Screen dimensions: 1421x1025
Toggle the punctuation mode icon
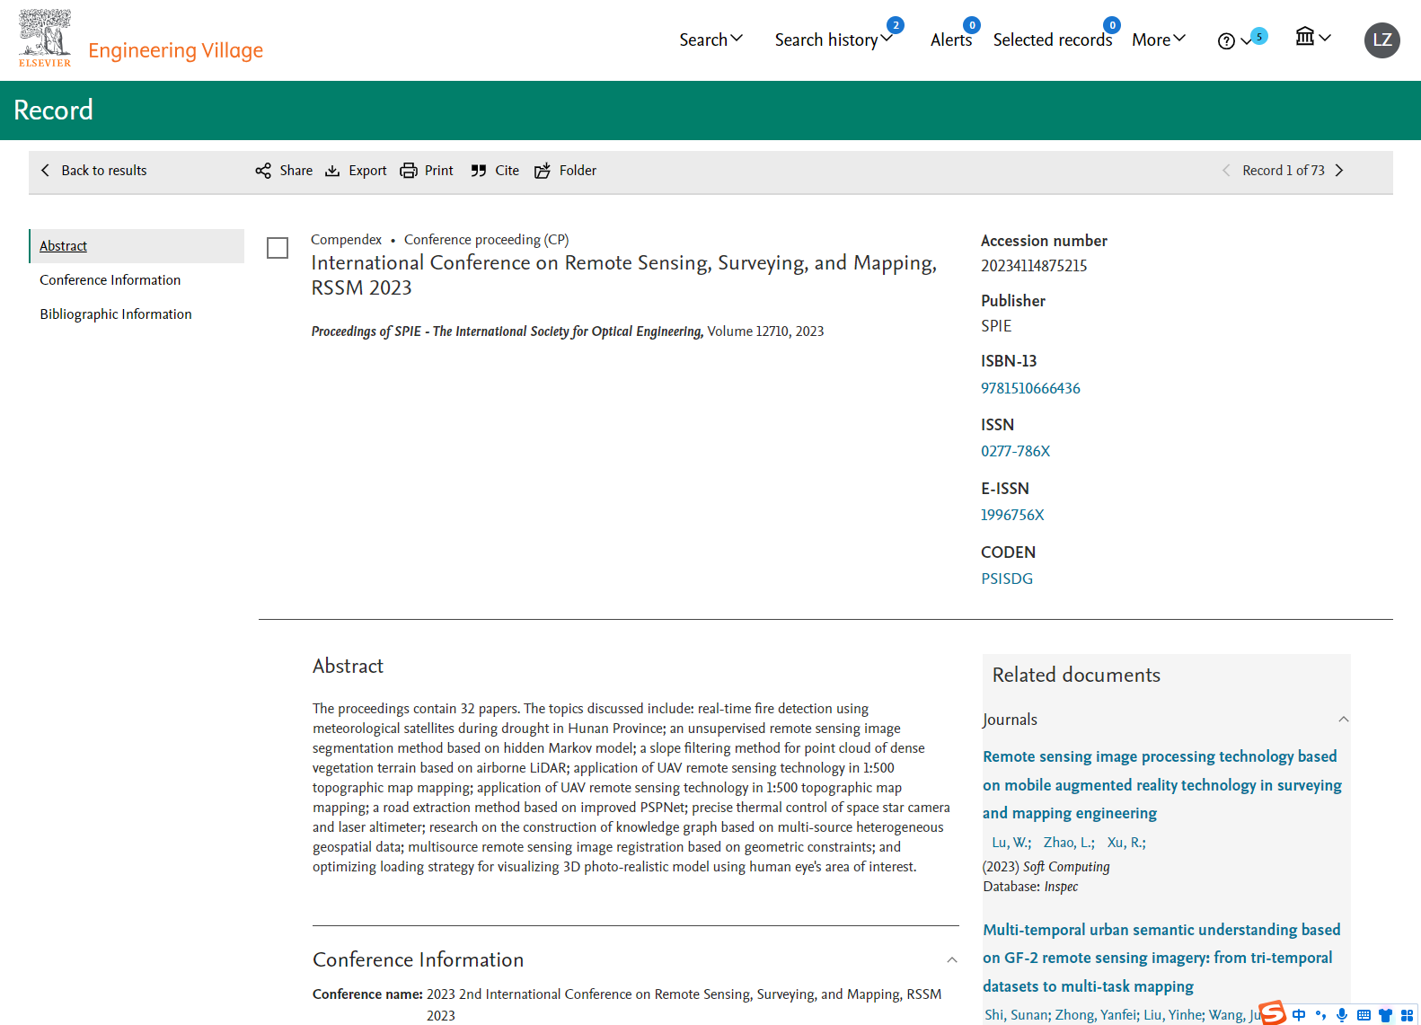click(1320, 1015)
